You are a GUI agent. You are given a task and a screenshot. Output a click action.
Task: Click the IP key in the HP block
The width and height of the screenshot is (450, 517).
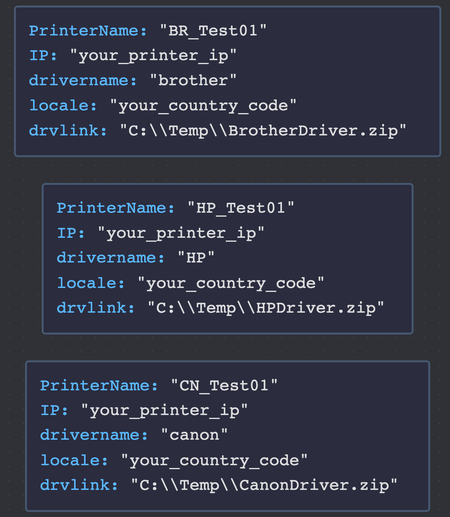[x=71, y=233]
